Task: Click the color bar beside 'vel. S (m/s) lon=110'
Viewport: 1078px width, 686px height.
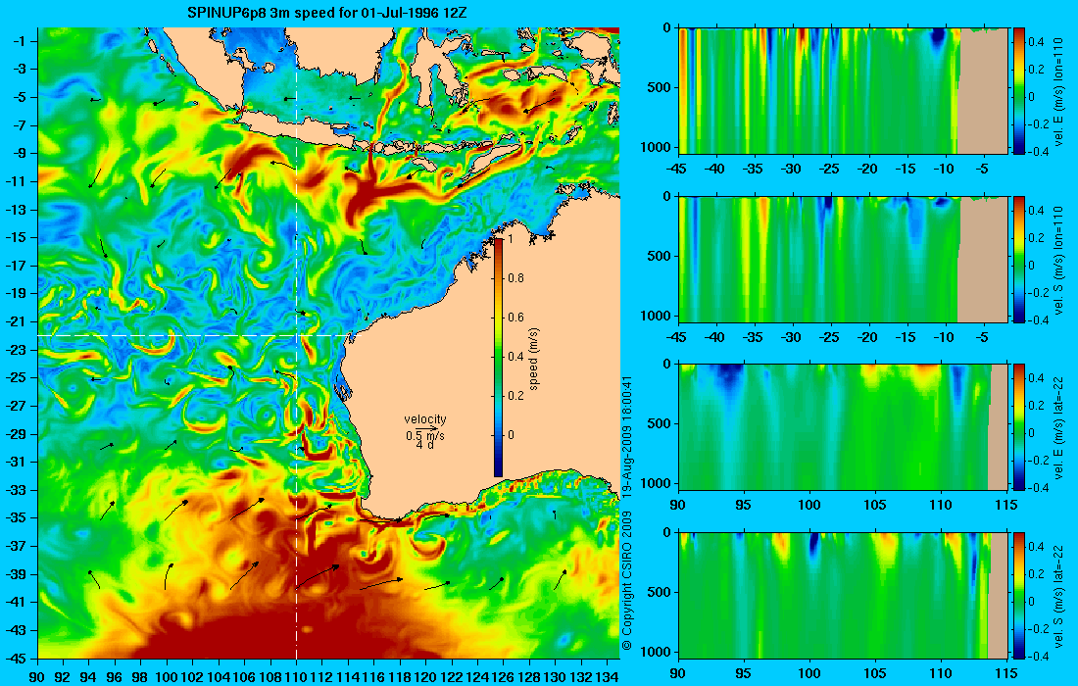Action: coord(1019,259)
